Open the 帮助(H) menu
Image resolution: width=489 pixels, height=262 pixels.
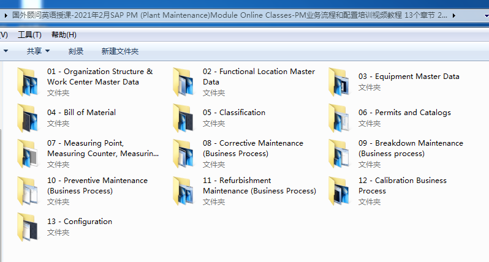64,34
